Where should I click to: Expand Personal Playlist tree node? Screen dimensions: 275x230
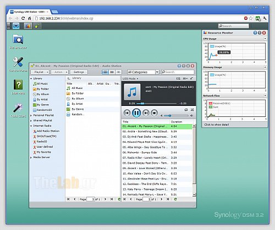click(31, 115)
